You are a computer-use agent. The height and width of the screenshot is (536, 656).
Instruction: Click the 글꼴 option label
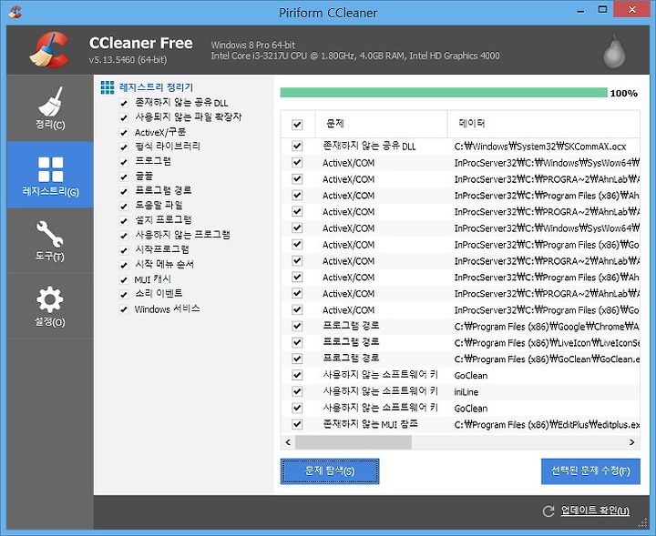tap(144, 176)
